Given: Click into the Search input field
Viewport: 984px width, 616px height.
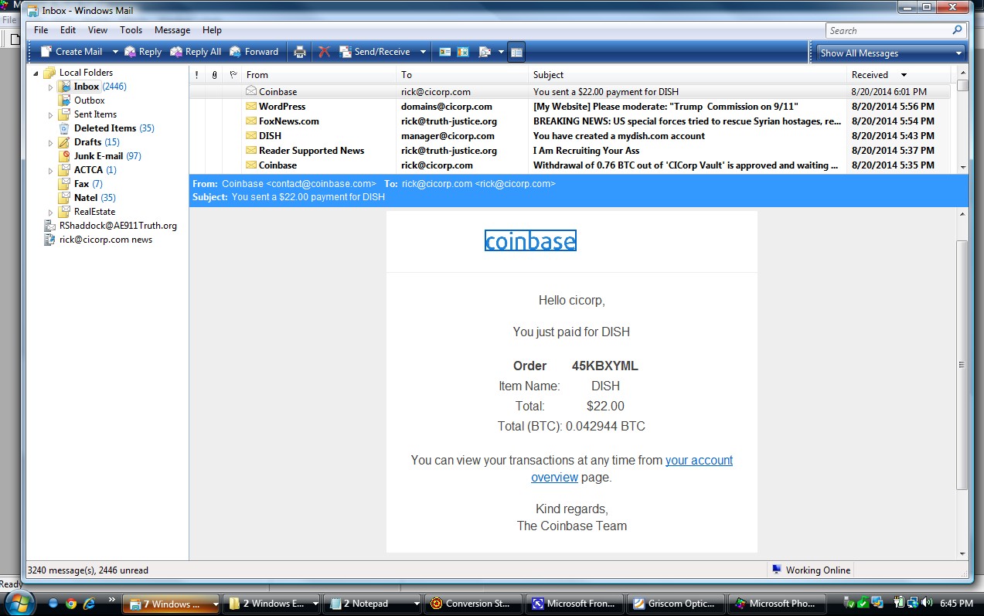Looking at the screenshot, I should (x=887, y=30).
